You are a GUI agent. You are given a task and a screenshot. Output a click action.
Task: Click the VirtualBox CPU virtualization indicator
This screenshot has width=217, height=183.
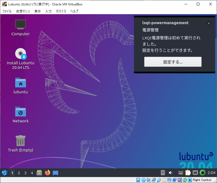179,180
